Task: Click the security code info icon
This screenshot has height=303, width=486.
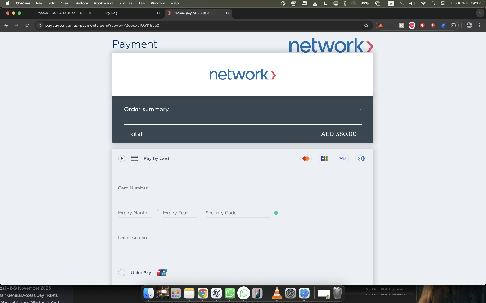Action: (276, 213)
